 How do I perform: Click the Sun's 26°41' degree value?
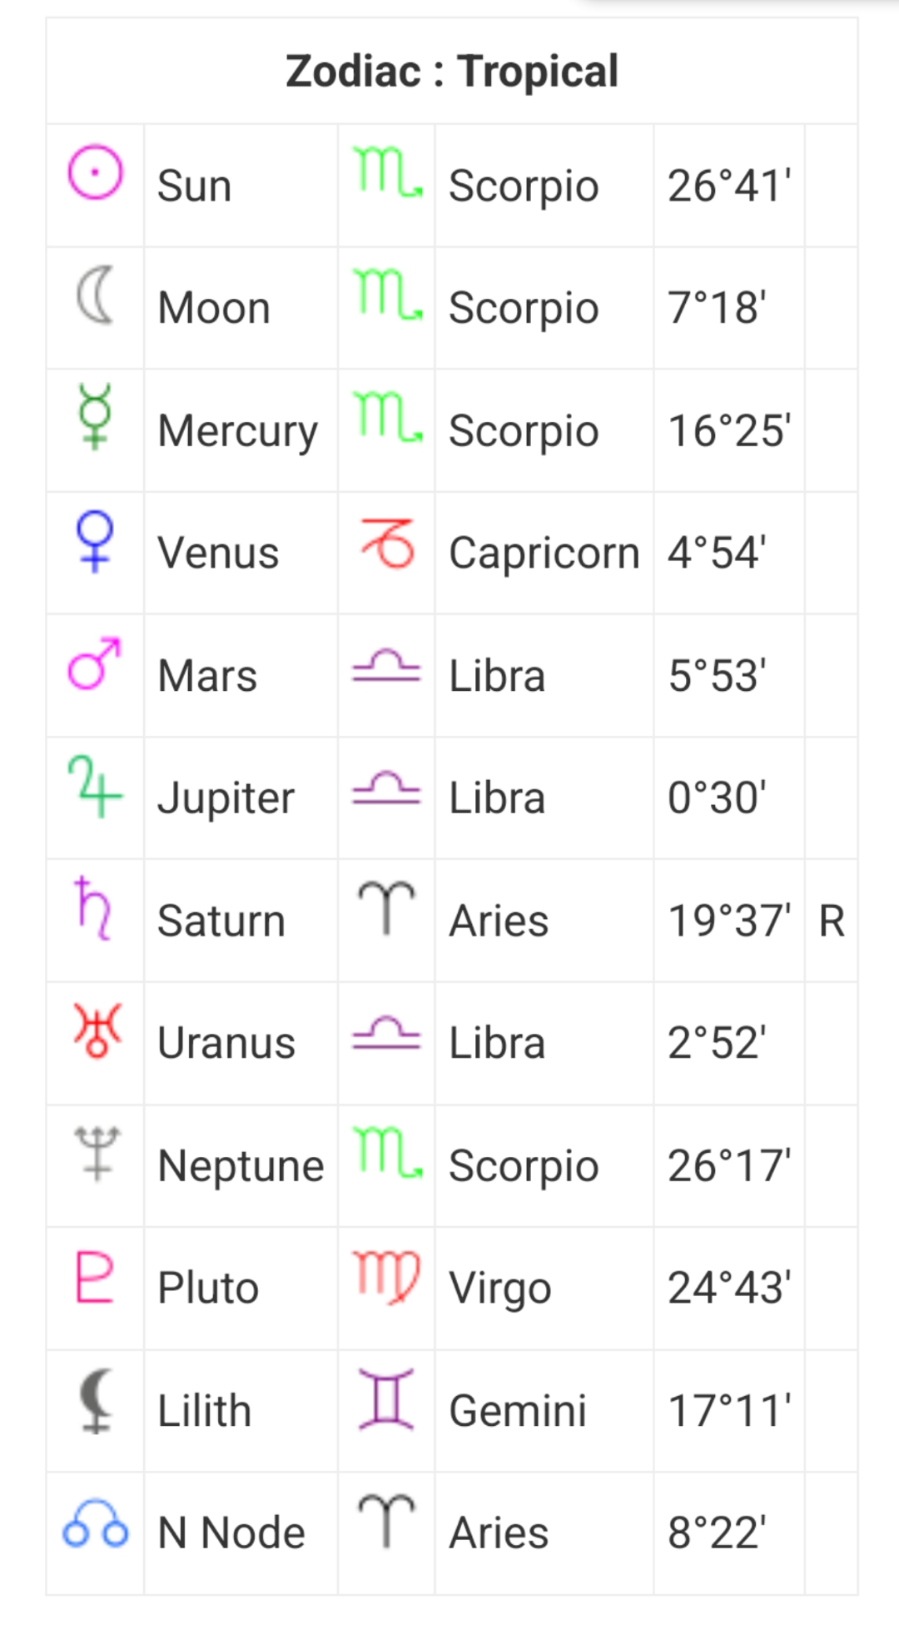729,186
